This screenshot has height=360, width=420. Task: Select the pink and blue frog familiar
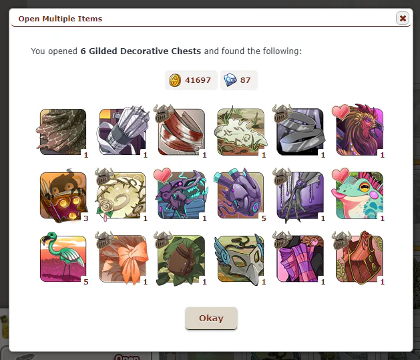pyautogui.click(x=359, y=195)
